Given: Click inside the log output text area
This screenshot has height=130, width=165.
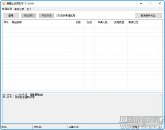Looking at the screenshot, I should (x=81, y=108).
